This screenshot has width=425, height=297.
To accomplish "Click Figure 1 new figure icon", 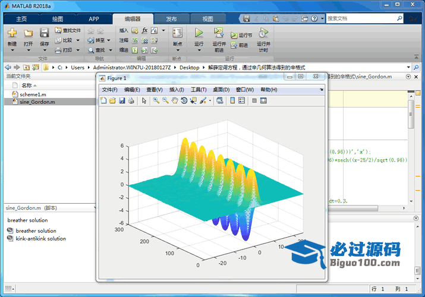I will 103,100.
